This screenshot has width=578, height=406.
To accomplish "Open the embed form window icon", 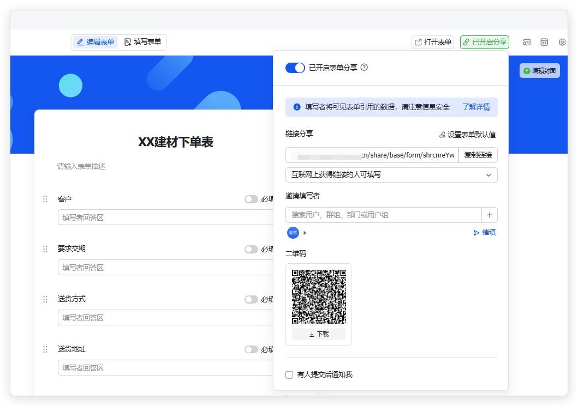I will tap(544, 42).
